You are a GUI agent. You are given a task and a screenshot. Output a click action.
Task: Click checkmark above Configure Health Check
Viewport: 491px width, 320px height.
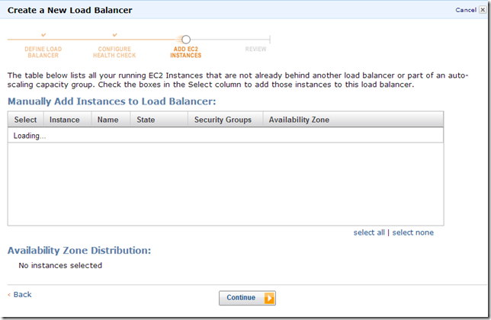pyautogui.click(x=114, y=35)
